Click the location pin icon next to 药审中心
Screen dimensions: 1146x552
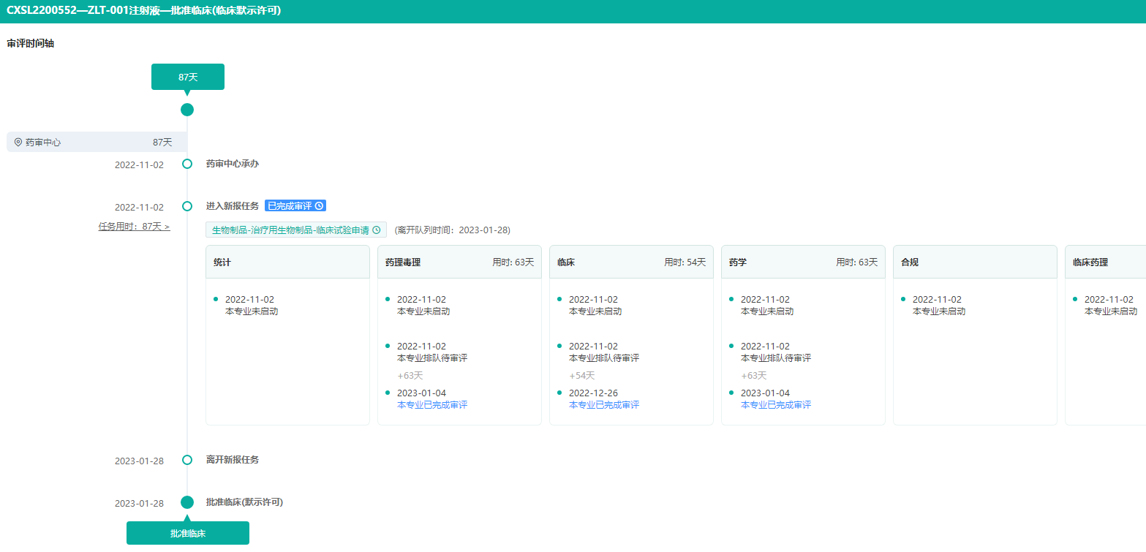18,143
